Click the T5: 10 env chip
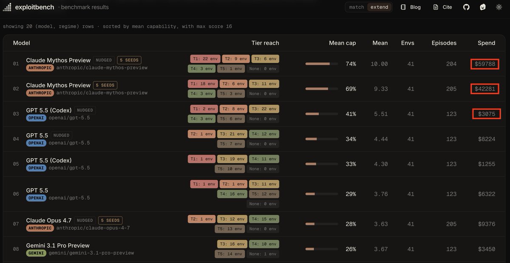Screen dimensions: 510x263 (x=230, y=169)
